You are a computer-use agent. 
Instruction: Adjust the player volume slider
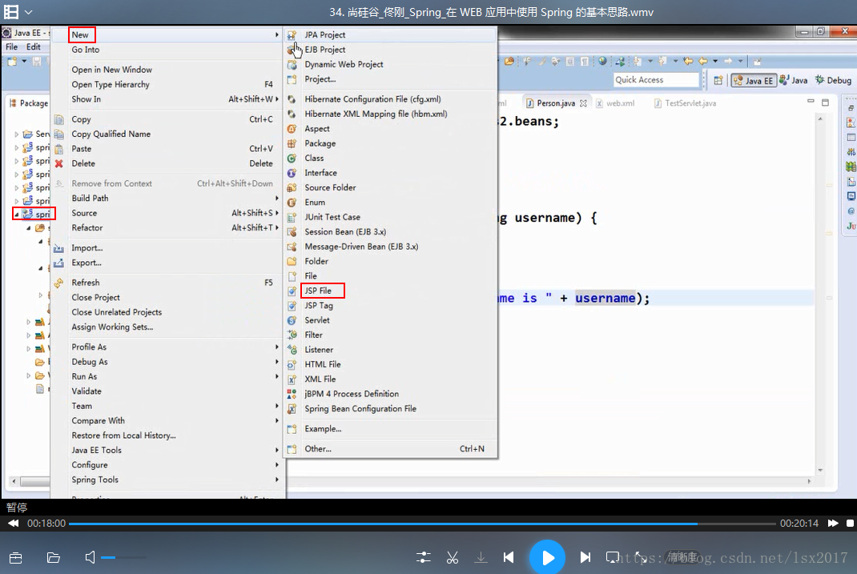(123, 558)
